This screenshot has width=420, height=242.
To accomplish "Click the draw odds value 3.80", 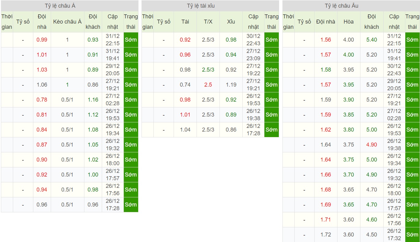I will [x=348, y=130].
